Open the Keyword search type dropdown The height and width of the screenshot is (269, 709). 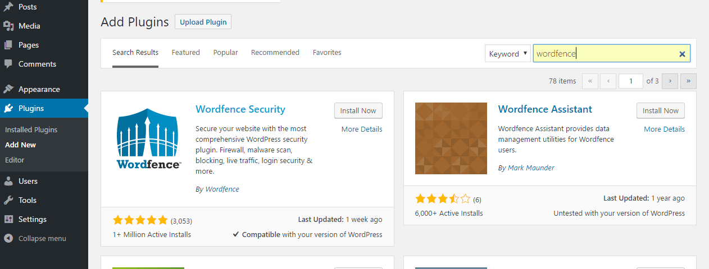508,54
